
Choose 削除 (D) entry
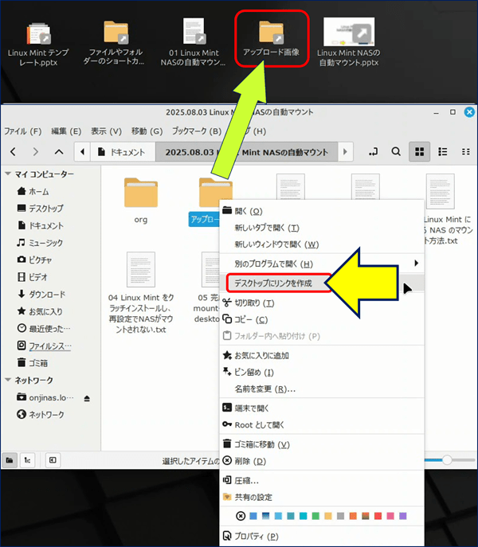tap(321, 461)
